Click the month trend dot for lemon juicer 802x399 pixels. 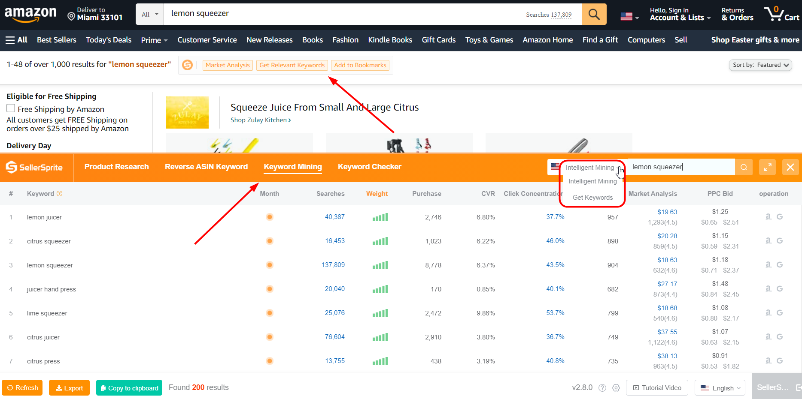[270, 217]
